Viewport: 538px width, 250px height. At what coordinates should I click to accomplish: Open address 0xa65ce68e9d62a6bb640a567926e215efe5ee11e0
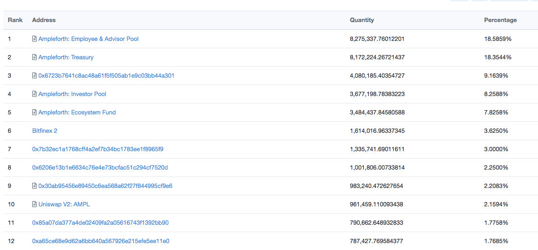101,241
